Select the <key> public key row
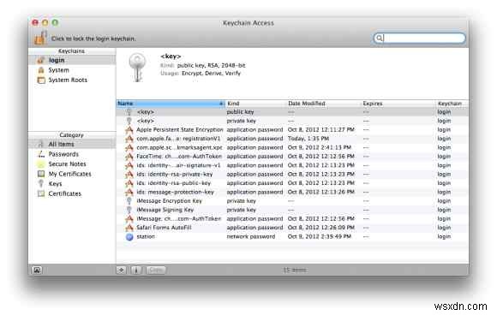The image size is (497, 315). pos(292,112)
